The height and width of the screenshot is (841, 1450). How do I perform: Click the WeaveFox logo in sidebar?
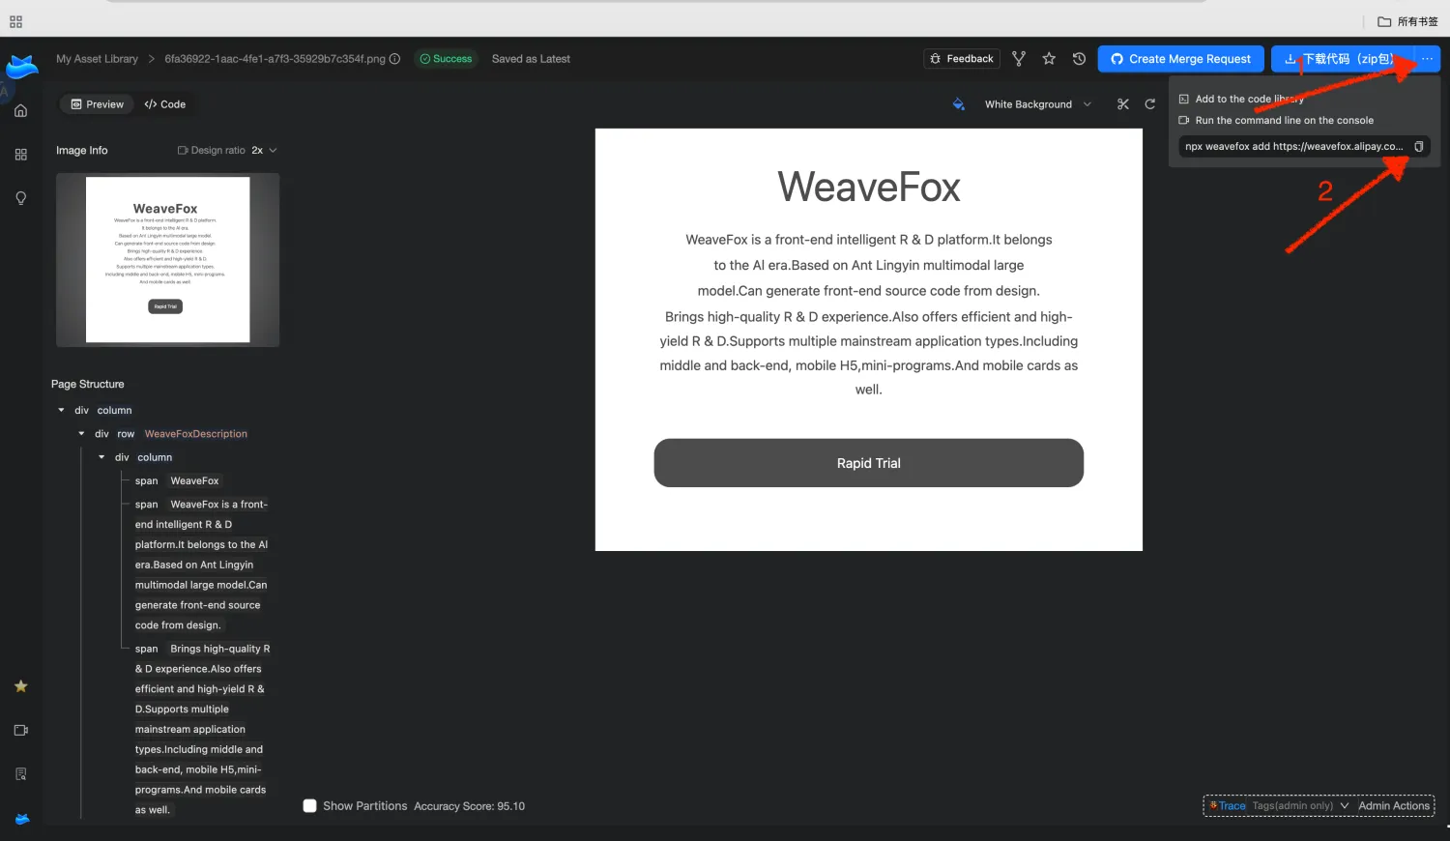pos(21,67)
